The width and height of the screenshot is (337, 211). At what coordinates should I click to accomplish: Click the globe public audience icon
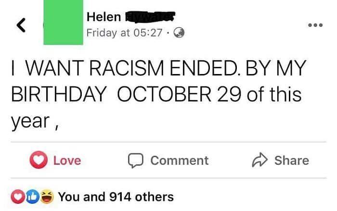[x=179, y=33]
